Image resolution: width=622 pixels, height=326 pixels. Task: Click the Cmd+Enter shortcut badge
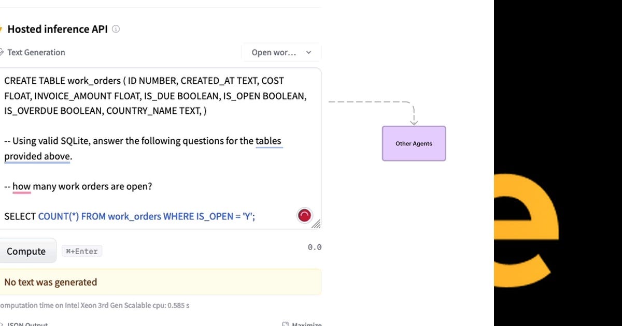coord(81,251)
